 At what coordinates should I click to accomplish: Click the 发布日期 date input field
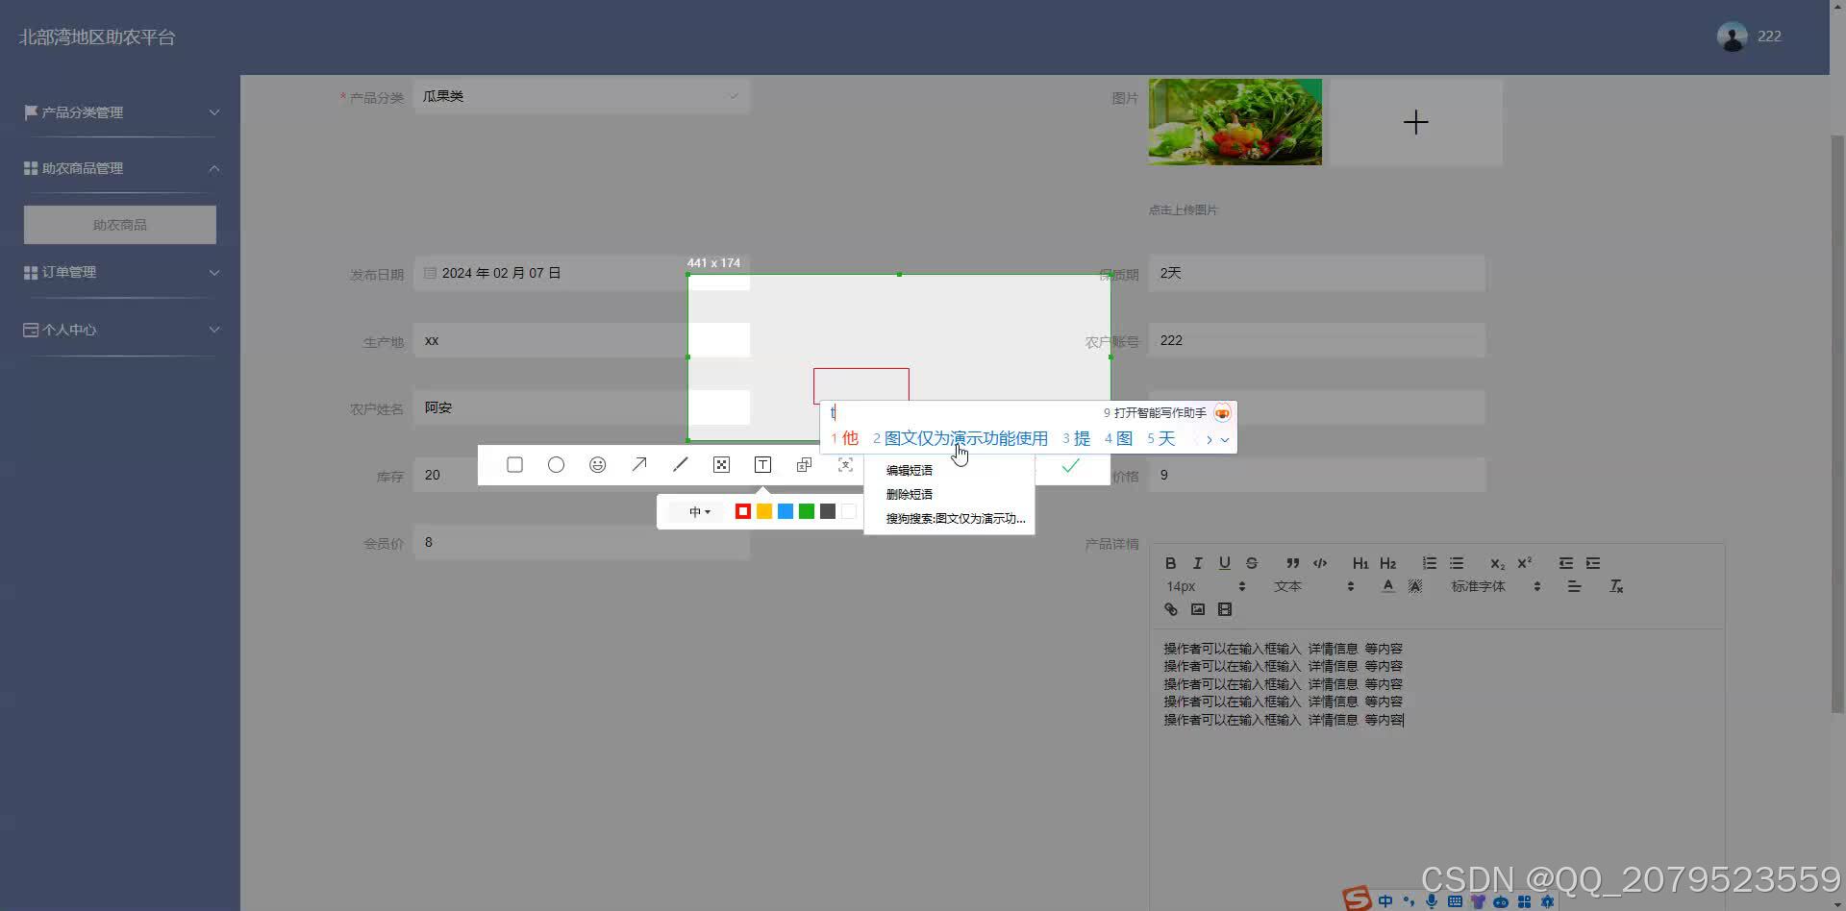point(582,273)
